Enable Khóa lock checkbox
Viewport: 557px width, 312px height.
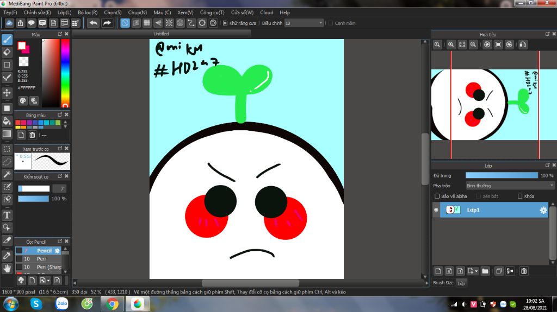pos(520,196)
